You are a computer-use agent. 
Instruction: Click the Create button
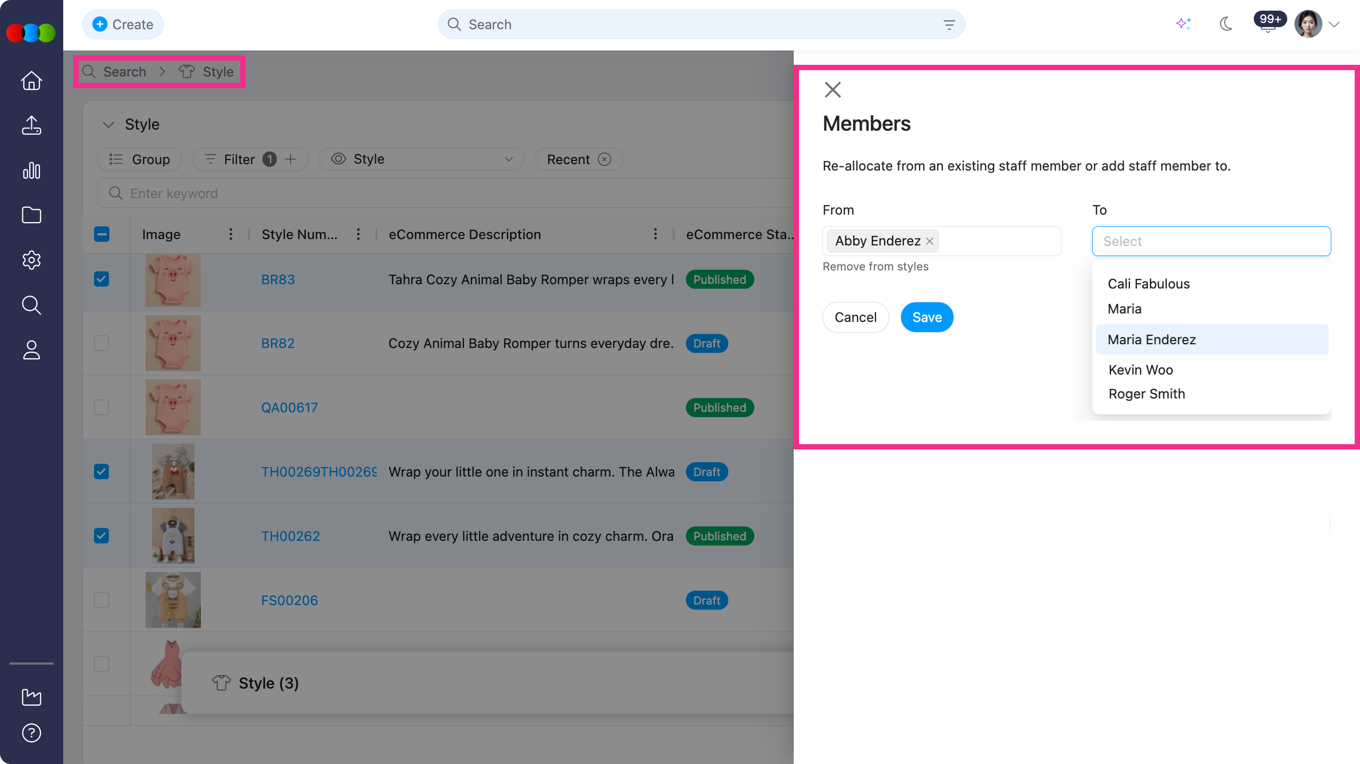123,24
